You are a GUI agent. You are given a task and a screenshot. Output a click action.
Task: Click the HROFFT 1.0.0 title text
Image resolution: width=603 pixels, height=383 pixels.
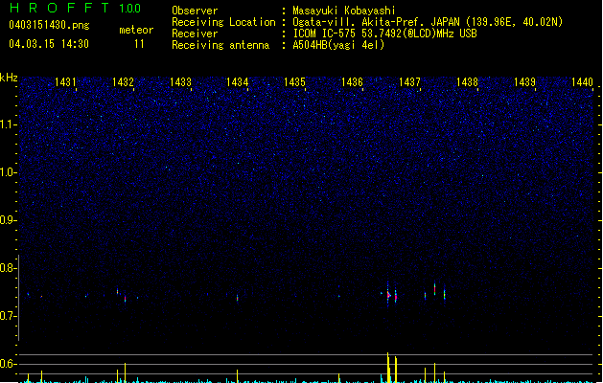click(76, 8)
